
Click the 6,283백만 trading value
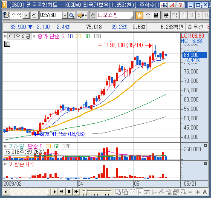coord(172,27)
